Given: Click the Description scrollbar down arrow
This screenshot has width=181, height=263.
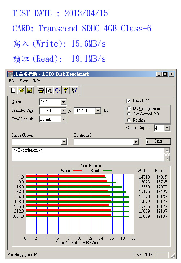Looking at the screenshot, I should click(167, 158).
